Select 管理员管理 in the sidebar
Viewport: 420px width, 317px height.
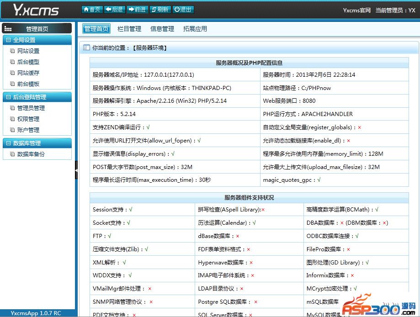[x=31, y=108]
